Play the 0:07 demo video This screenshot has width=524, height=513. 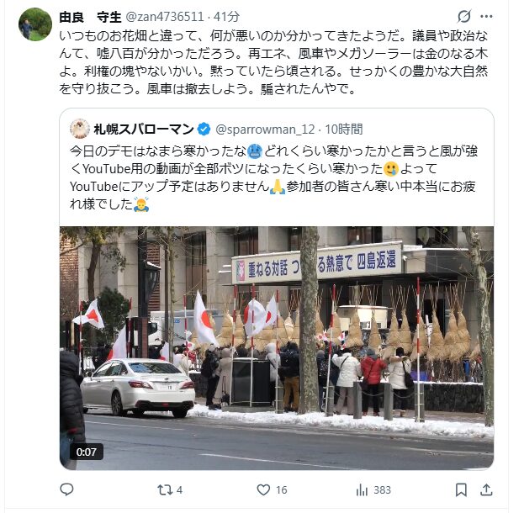(x=277, y=348)
